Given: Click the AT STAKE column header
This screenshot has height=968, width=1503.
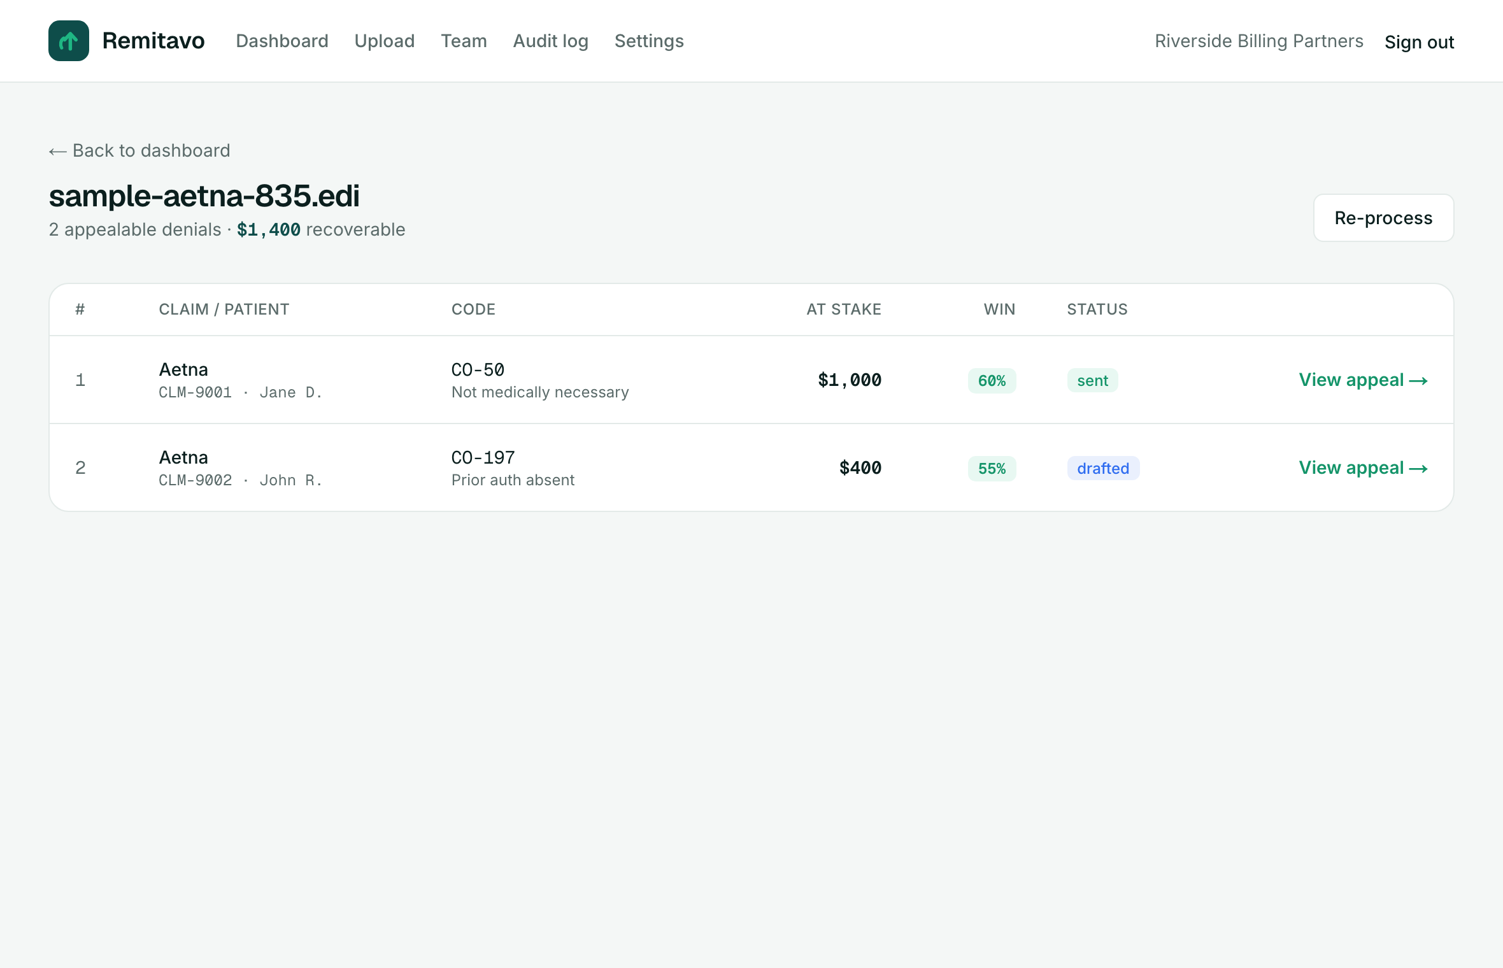Looking at the screenshot, I should (844, 310).
